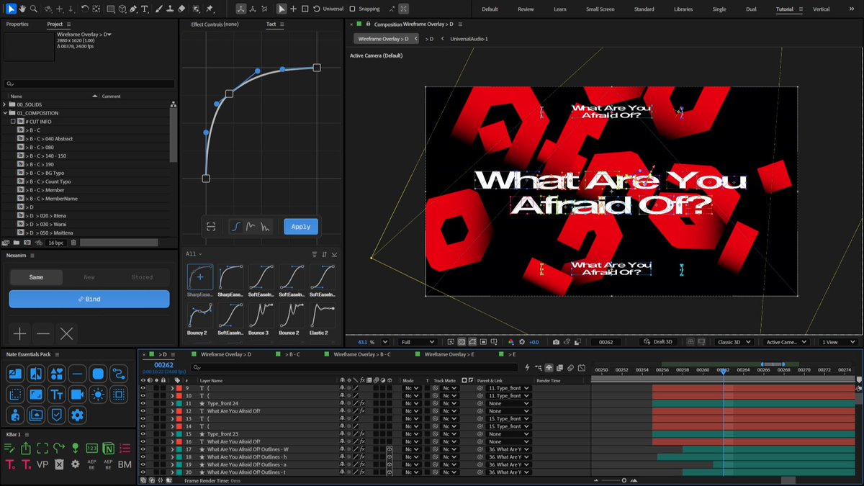Hide the Type_front 23 layer
864x486 pixels.
(x=143, y=434)
